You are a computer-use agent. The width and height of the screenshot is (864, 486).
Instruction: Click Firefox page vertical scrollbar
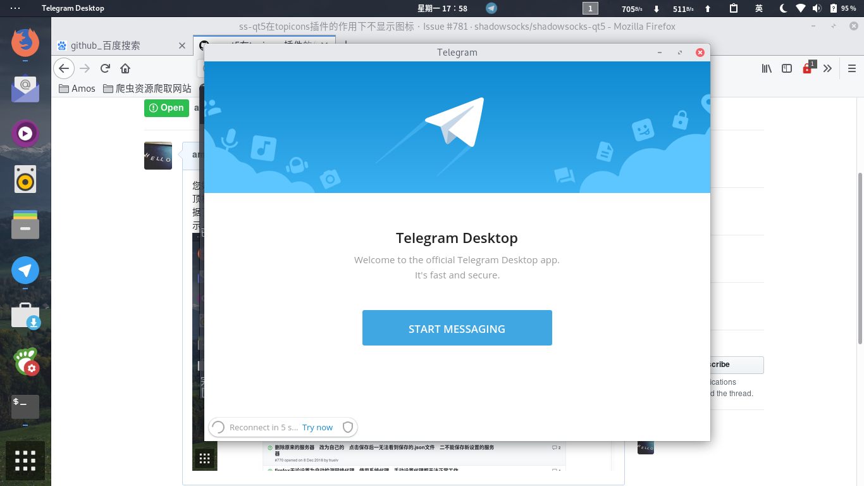860,258
